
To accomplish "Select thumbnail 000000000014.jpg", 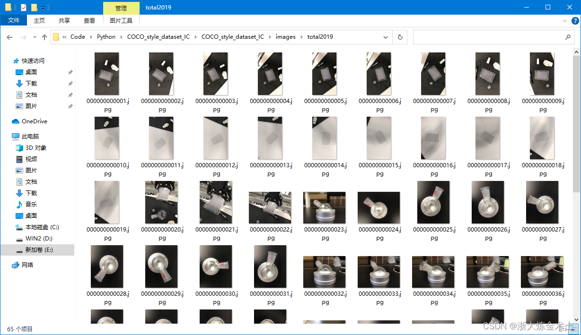I will tap(325, 138).
